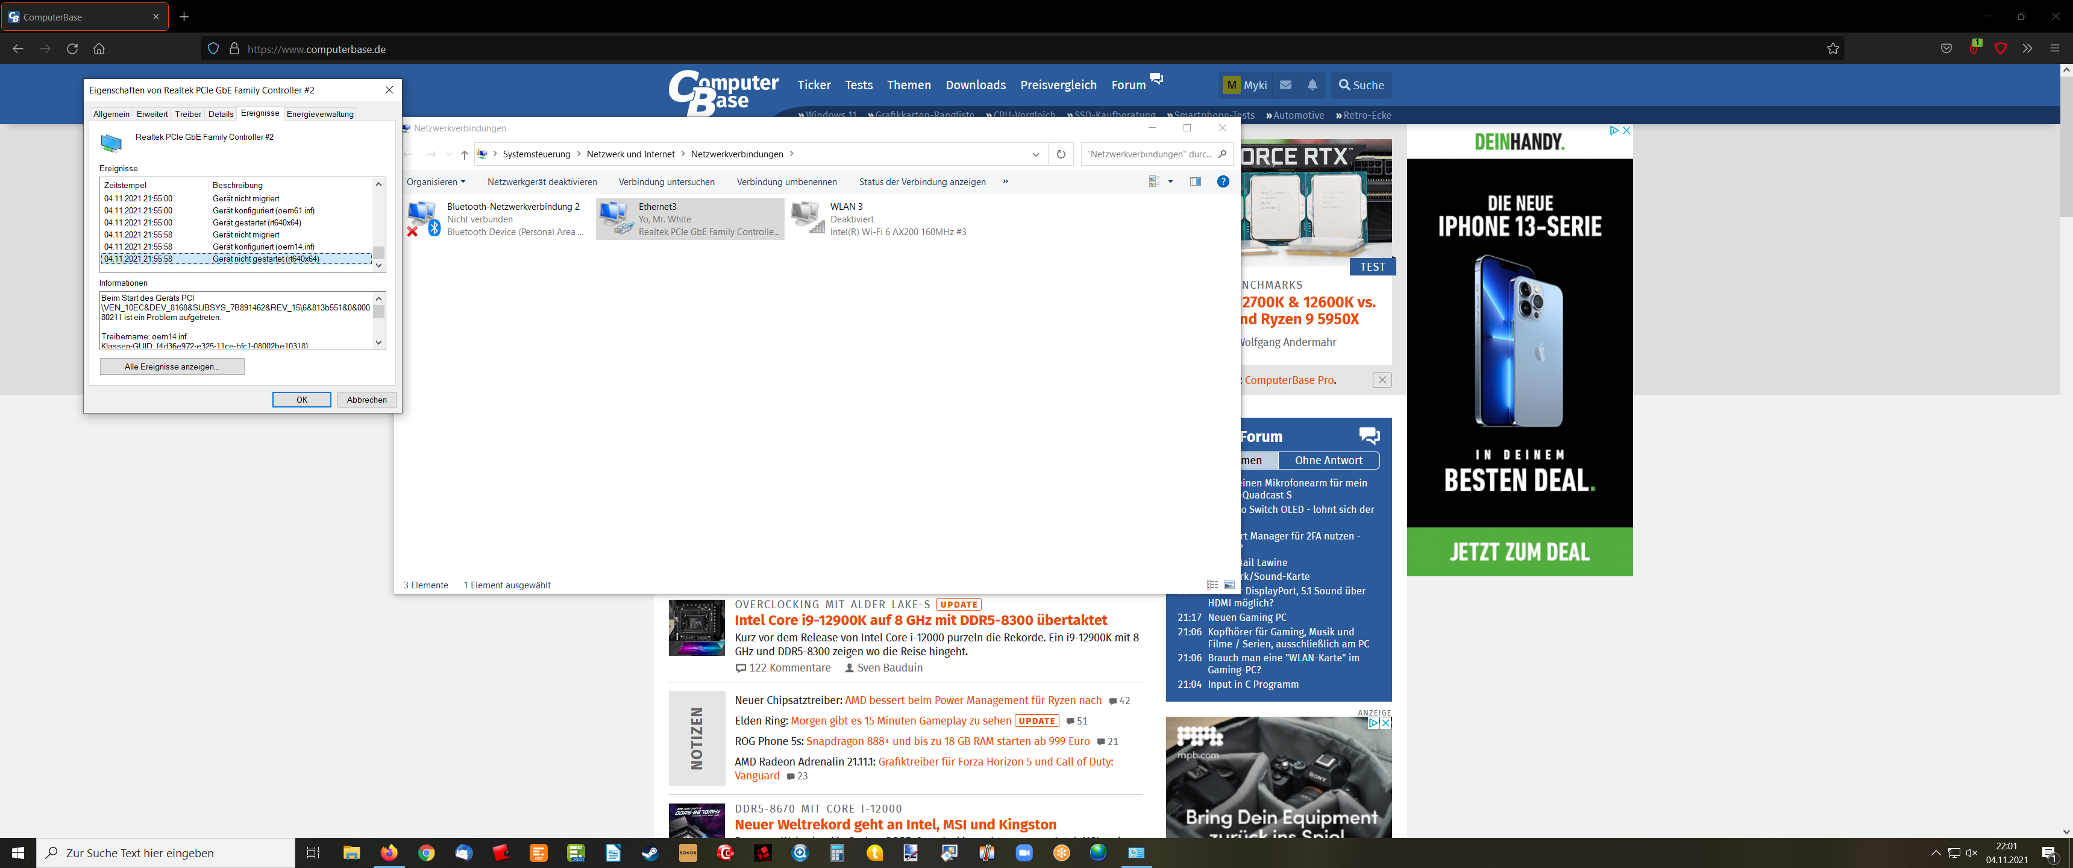Open recent locations dropdown in Netzwerkverbindungen
The width and height of the screenshot is (2073, 868).
449,154
